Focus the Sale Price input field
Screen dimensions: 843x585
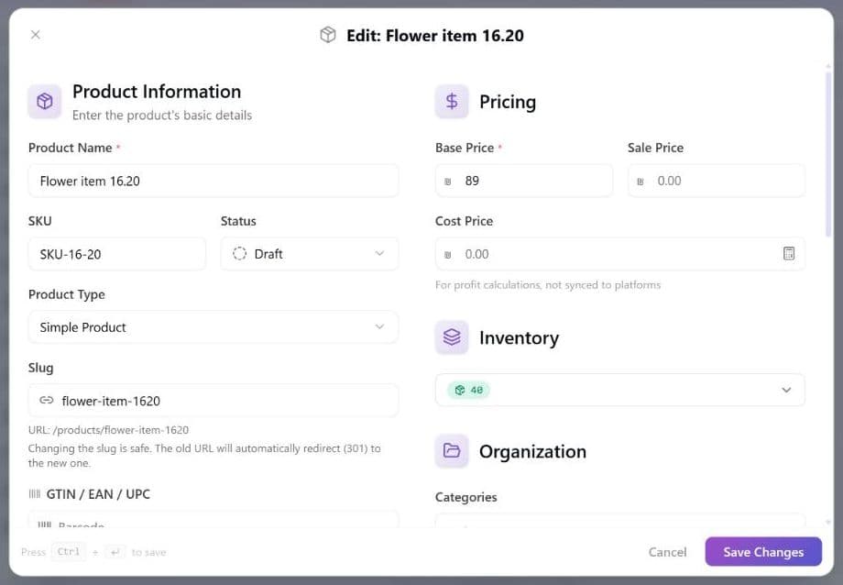pos(717,181)
